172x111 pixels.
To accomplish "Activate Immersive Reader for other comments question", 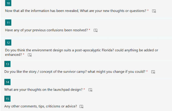I will tap(81, 106).
